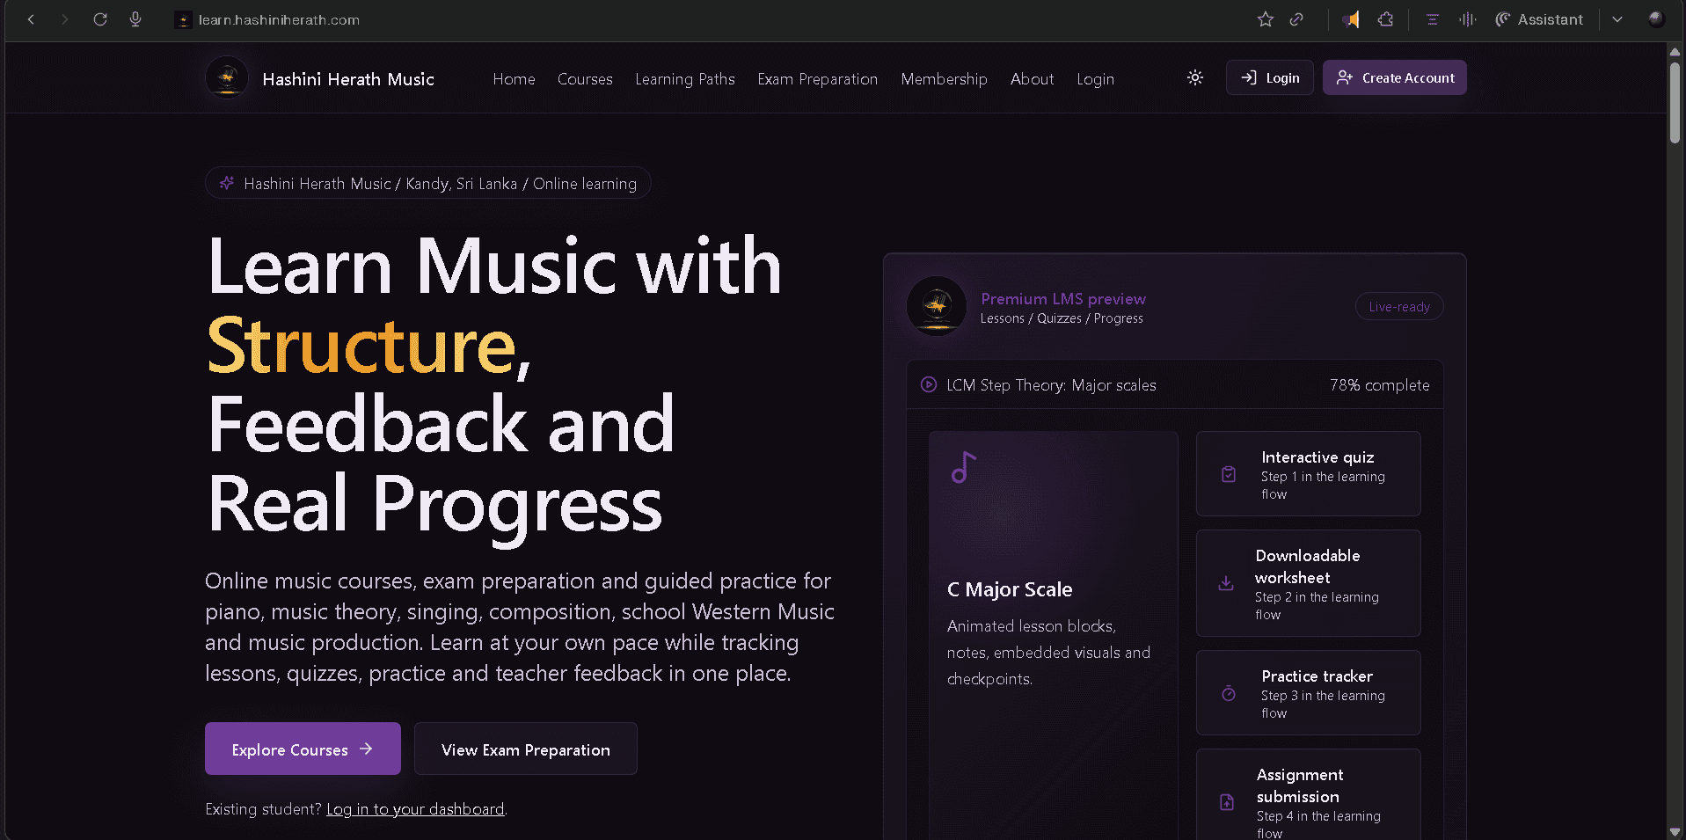Reload the page with the refresh icon
The image size is (1686, 840).
point(100,19)
